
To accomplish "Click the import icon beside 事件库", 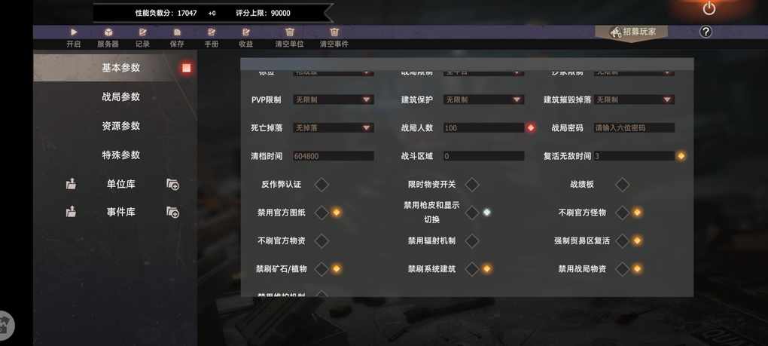I will 71,212.
